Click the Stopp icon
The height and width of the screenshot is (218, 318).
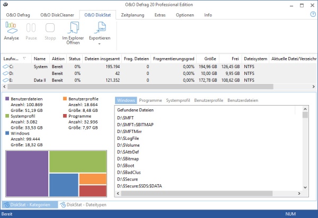click(50, 27)
